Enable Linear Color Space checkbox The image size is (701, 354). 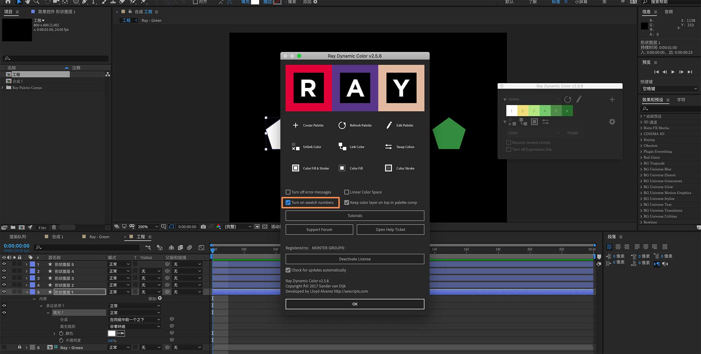click(346, 192)
